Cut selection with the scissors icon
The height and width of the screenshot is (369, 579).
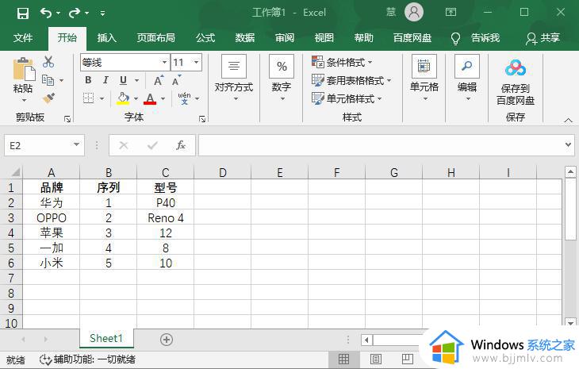coord(48,62)
